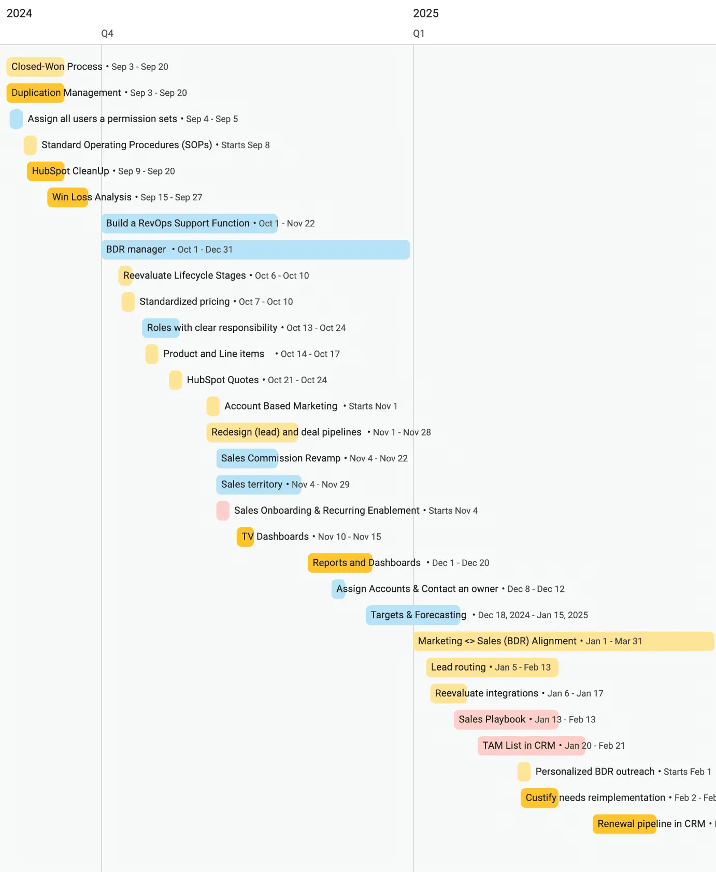Click the TAM List in CRM bar

pos(532,746)
